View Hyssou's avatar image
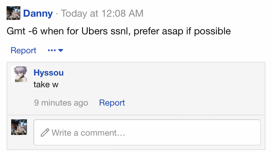The width and height of the screenshot is (272, 152). coord(19,74)
